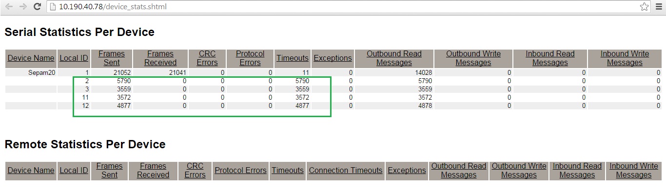Sort remote table by Outbound Read Messages
This screenshot has width=666, height=192.
pyautogui.click(x=458, y=171)
